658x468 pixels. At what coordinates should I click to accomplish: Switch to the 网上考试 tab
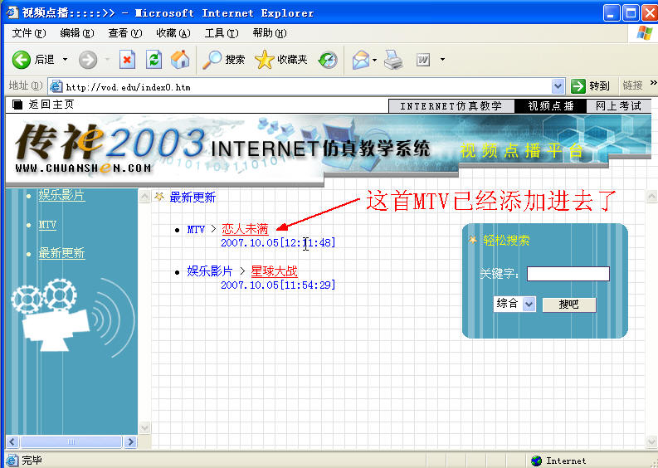pyautogui.click(x=618, y=106)
